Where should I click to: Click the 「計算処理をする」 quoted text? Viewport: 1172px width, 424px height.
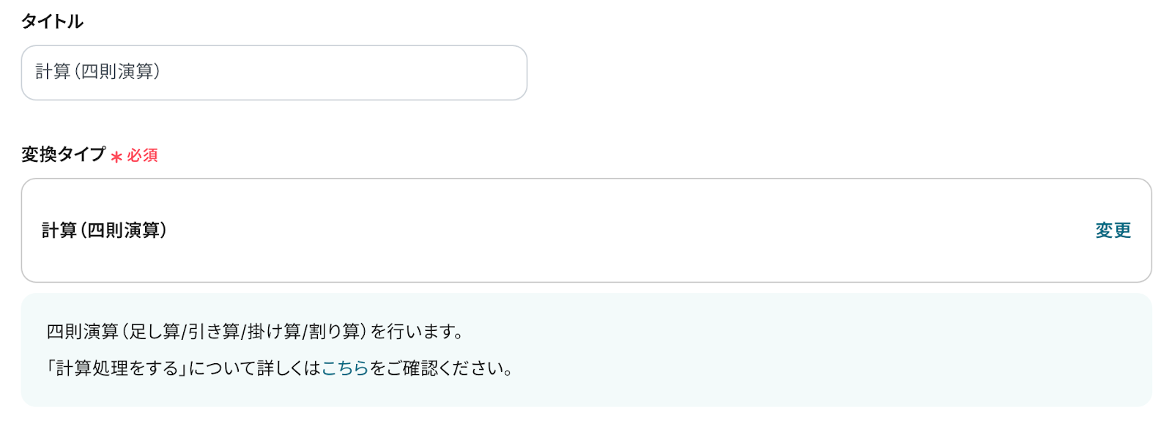click(116, 368)
